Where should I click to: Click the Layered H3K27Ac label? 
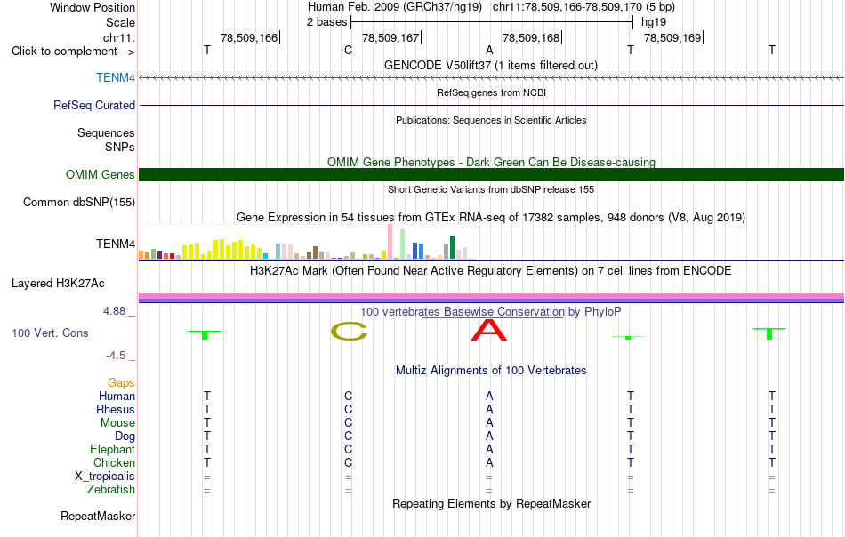(58, 284)
